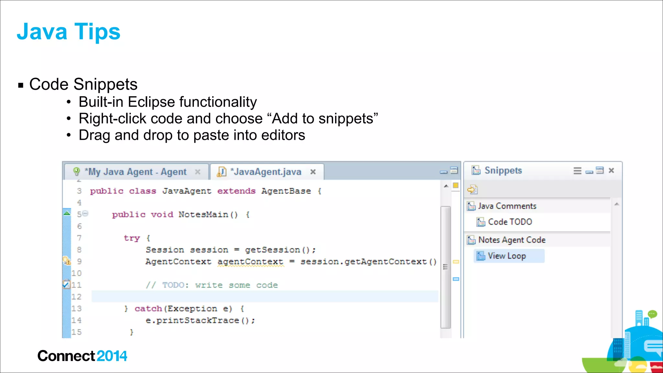Close the JavaAgent.java tab
The height and width of the screenshot is (373, 663).
[313, 172]
